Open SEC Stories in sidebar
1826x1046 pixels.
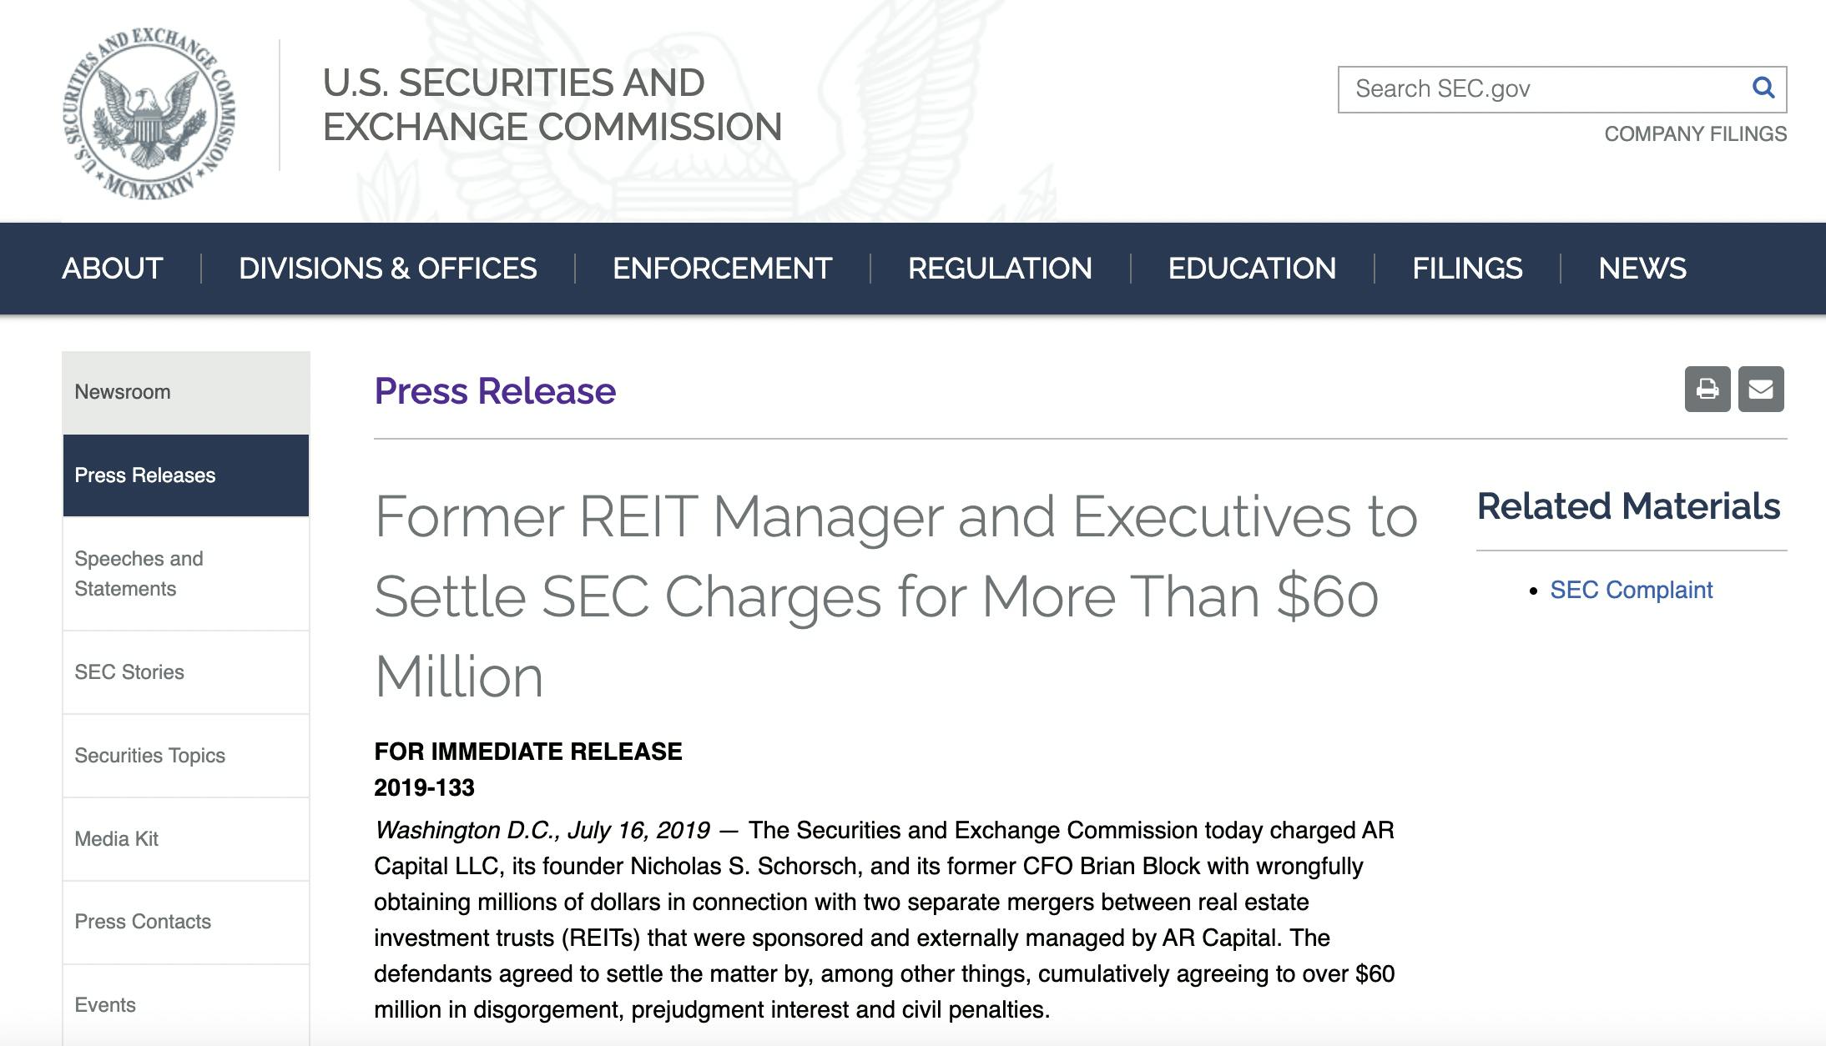129,672
